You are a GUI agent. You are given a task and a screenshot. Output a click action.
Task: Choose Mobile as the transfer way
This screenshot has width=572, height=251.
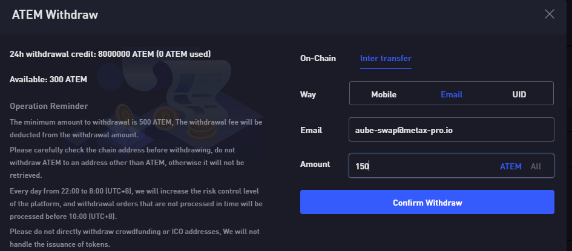[384, 94]
